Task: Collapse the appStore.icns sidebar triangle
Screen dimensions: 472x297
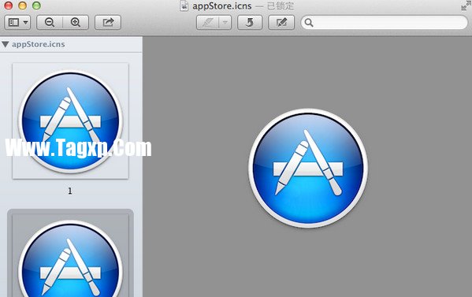Action: point(5,45)
